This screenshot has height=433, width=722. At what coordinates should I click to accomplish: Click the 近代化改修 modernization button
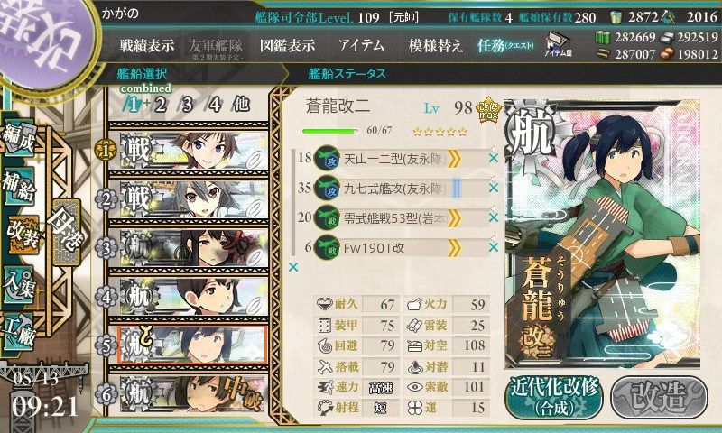554,397
